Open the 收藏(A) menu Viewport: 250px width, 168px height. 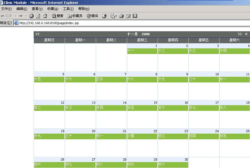point(53,9)
